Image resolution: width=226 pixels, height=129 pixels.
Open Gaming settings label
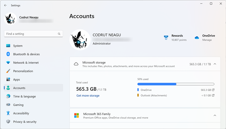point(18,105)
